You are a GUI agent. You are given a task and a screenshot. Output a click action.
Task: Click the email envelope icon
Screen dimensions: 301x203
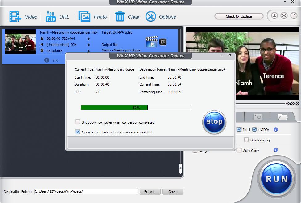(284, 16)
